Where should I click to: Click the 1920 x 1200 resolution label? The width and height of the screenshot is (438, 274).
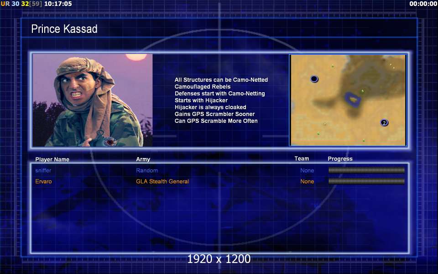pos(219,259)
